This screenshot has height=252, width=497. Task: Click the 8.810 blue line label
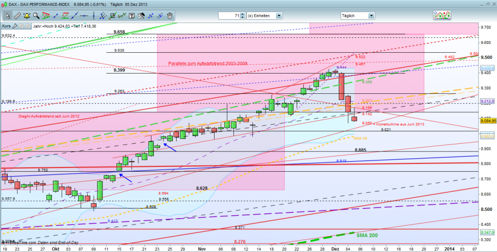tap(341, 161)
